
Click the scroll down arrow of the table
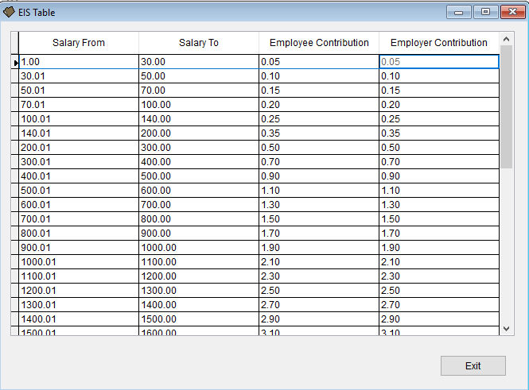point(507,328)
